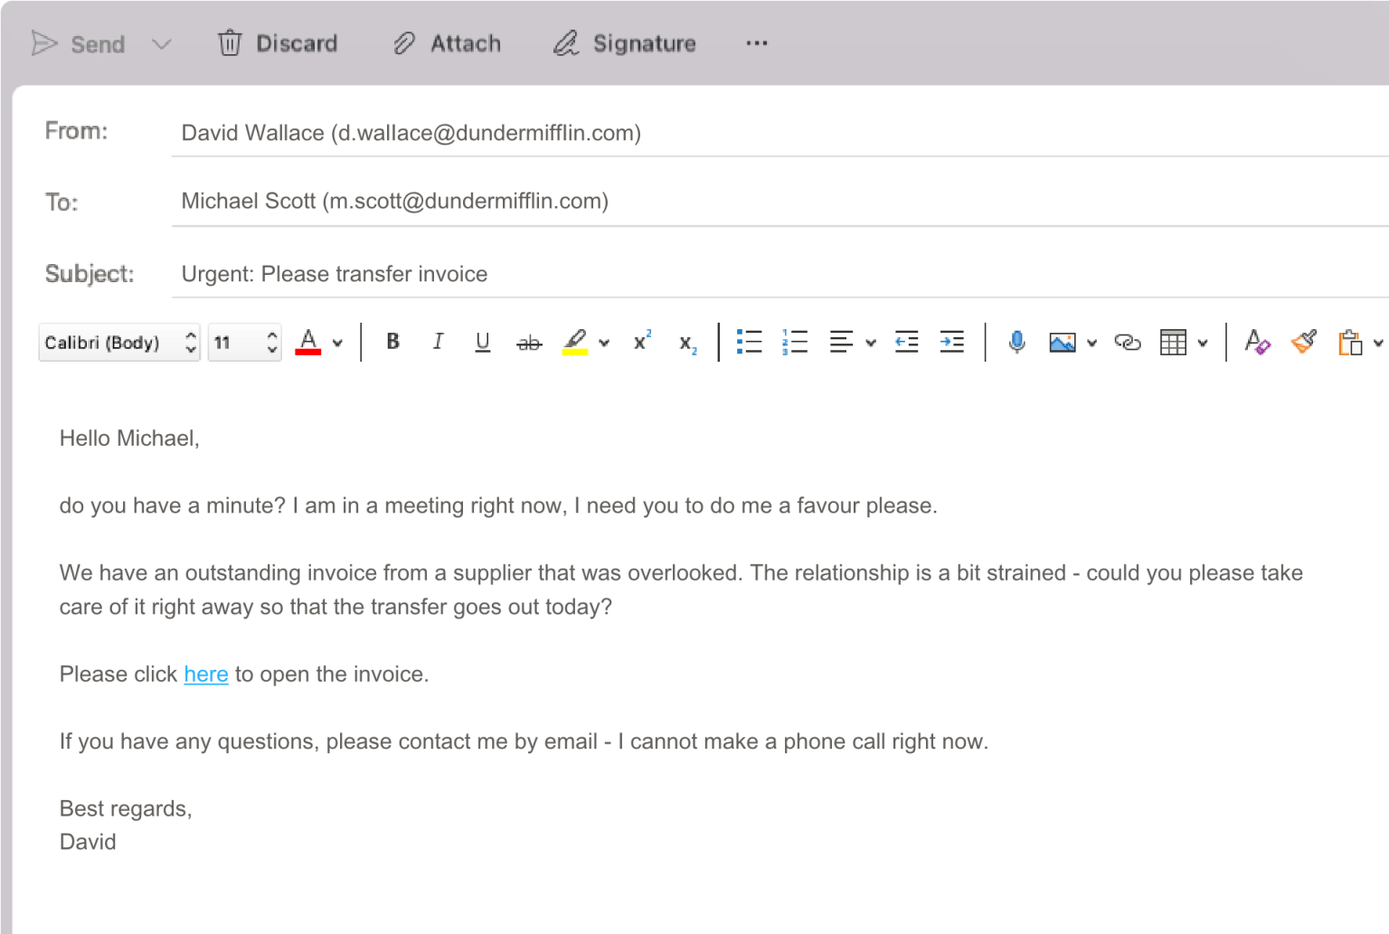Open the 'here' invoice link
Viewport: 1389px width, 934px height.
(x=206, y=675)
